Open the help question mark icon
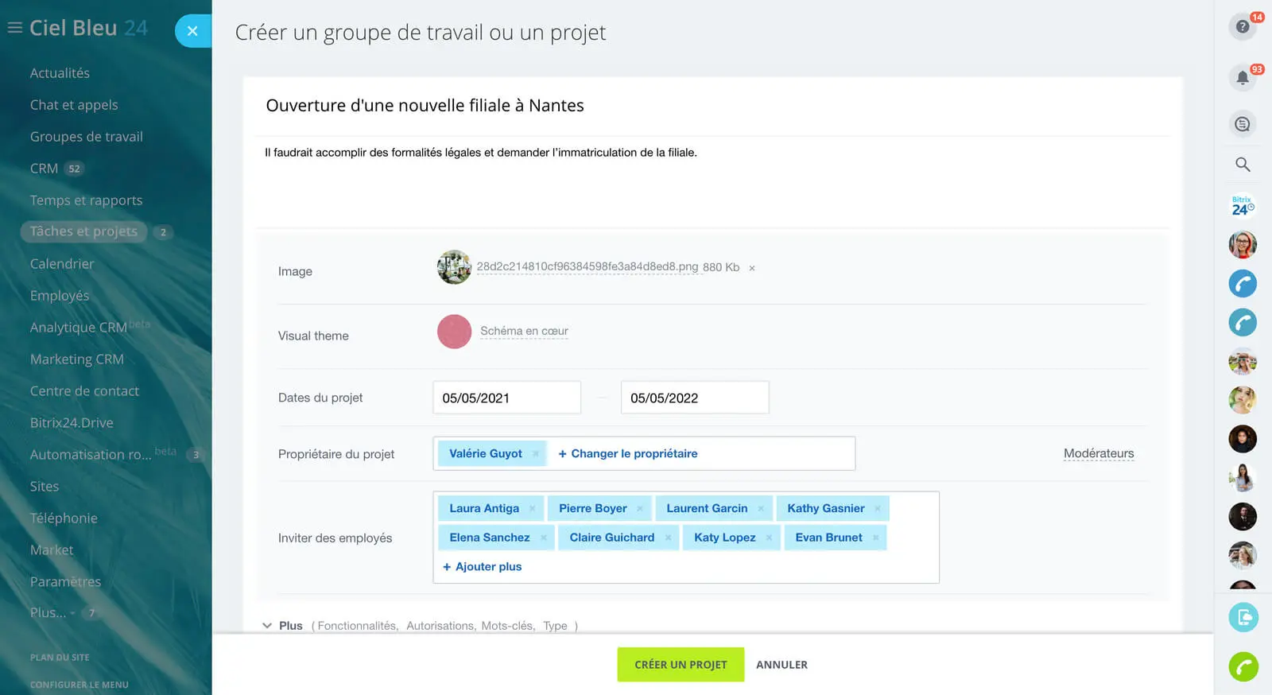The height and width of the screenshot is (695, 1272). pos(1243,27)
